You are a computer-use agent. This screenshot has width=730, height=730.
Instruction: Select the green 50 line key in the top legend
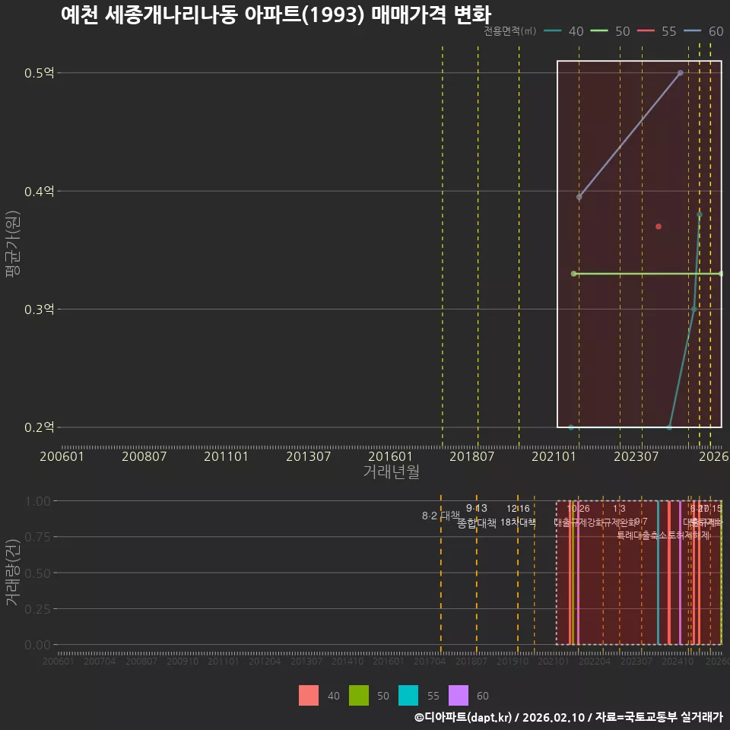(599, 31)
